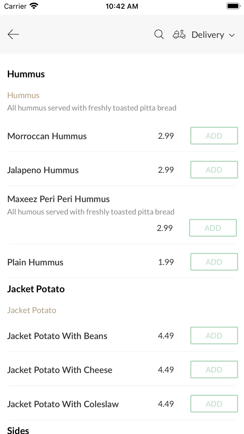
Task: Open the Morroccan Hummus item name
Action: click(x=47, y=136)
